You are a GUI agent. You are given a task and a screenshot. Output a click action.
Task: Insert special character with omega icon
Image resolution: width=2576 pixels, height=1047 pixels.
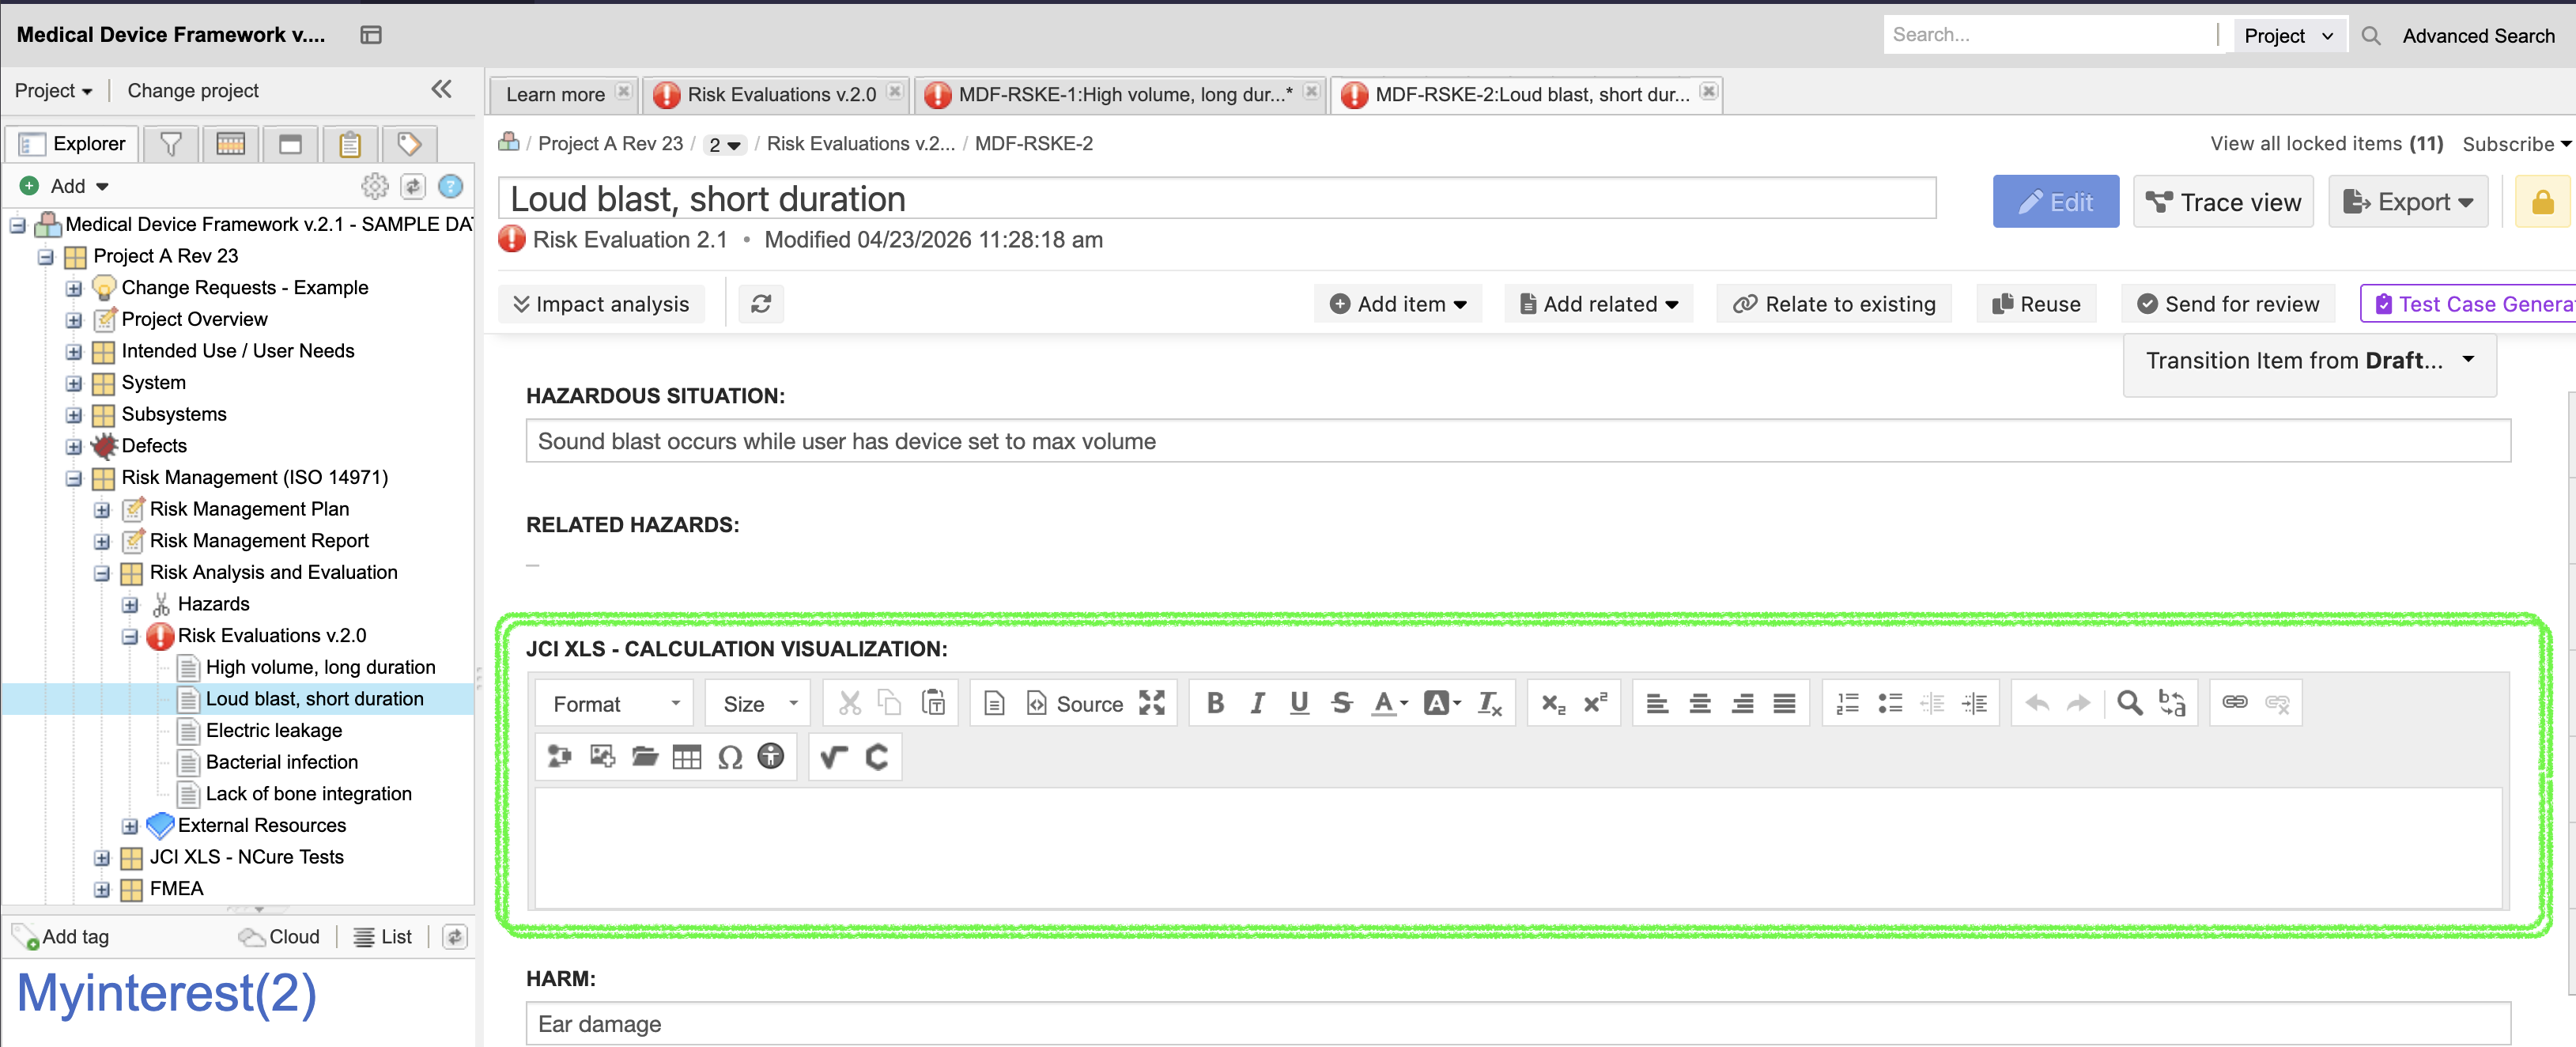pos(729,757)
